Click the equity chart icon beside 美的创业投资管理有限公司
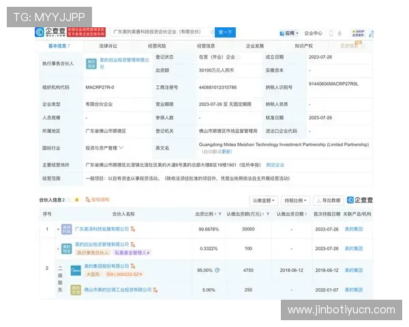The image size is (409, 327). tap(133, 245)
